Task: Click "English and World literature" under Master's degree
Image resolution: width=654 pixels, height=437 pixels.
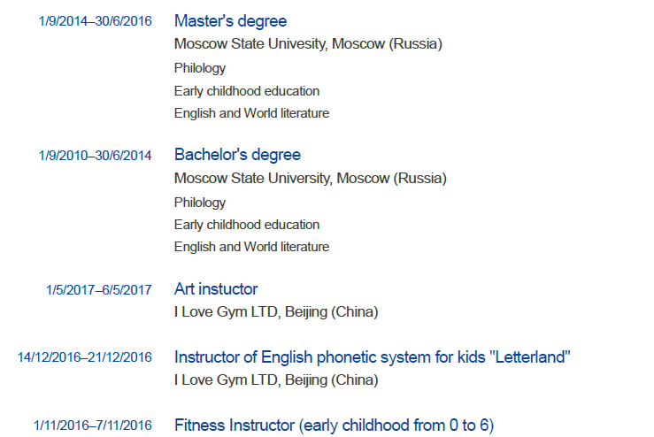Action: pyautogui.click(x=251, y=113)
